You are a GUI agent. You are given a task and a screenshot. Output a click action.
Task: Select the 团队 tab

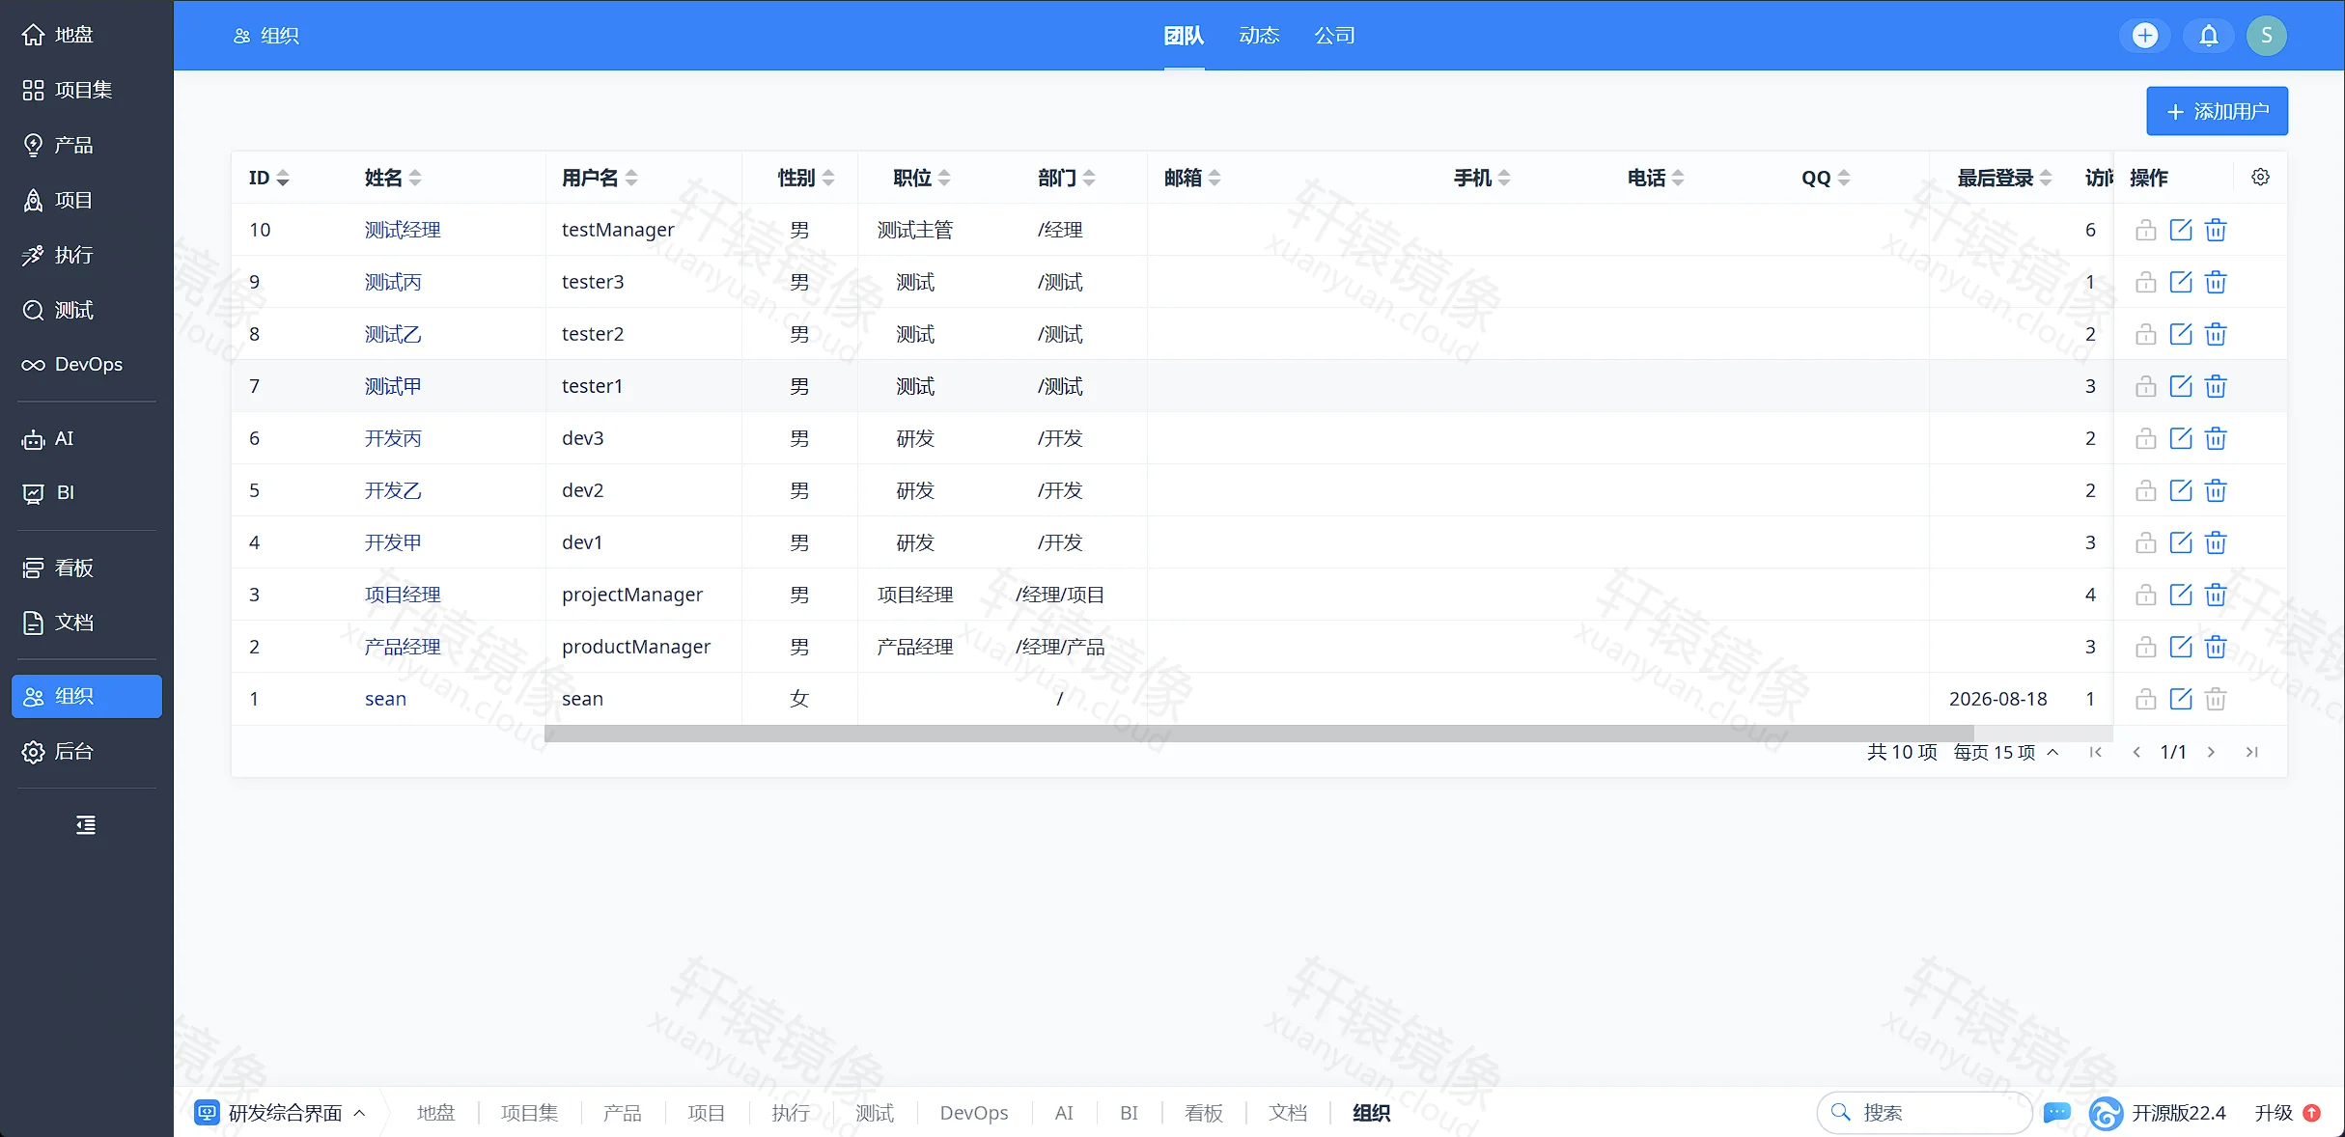1184,36
